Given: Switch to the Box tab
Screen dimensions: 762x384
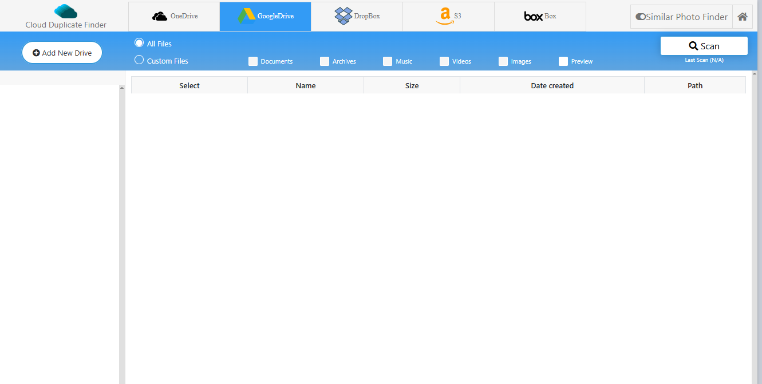Looking at the screenshot, I should point(540,17).
